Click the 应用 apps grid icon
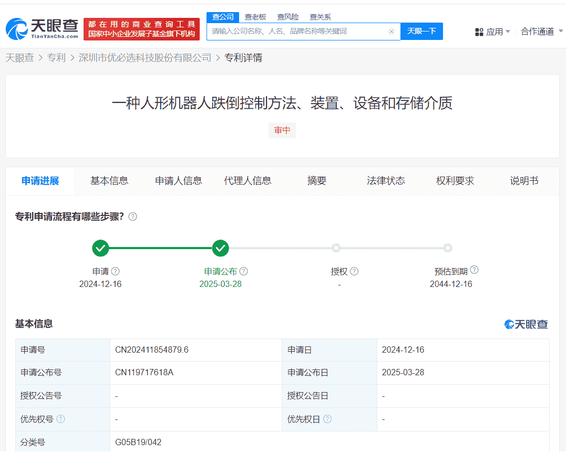This screenshot has height=452, width=566. pyautogui.click(x=480, y=32)
